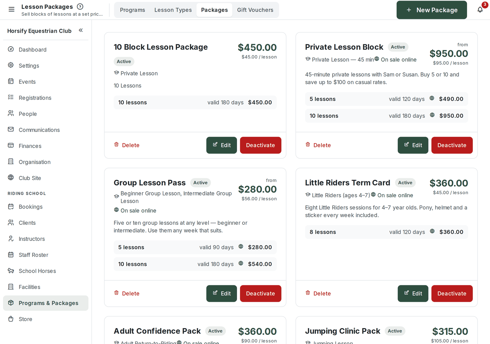490x344 pixels.
Task: Delete the Group Lesson Pass
Action: tap(127, 294)
